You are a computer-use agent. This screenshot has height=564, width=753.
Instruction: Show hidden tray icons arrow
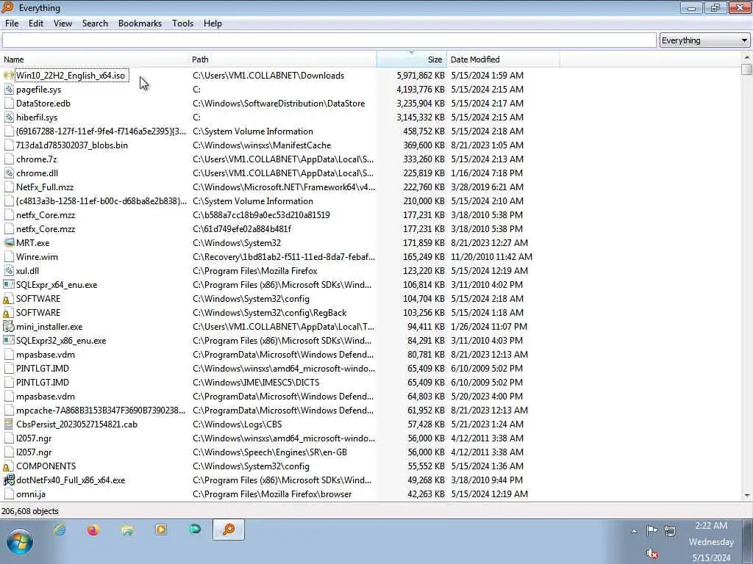(x=634, y=531)
